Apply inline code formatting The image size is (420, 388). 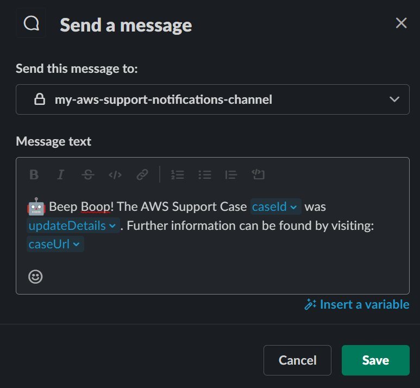tap(115, 174)
